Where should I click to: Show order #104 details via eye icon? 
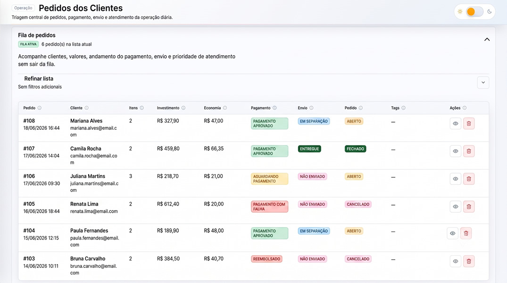(x=452, y=233)
